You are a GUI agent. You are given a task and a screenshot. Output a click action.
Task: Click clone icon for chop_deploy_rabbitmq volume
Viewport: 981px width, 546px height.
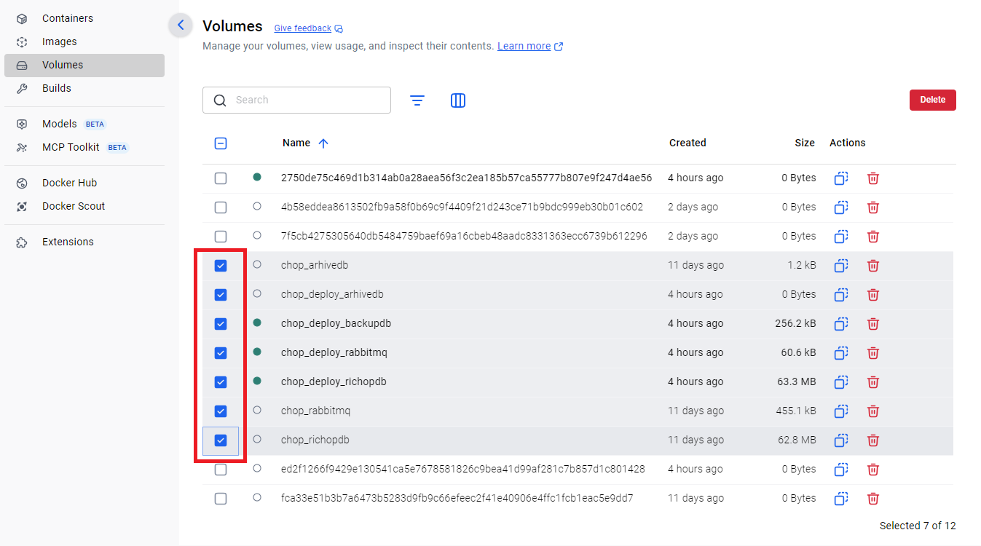pyautogui.click(x=841, y=353)
